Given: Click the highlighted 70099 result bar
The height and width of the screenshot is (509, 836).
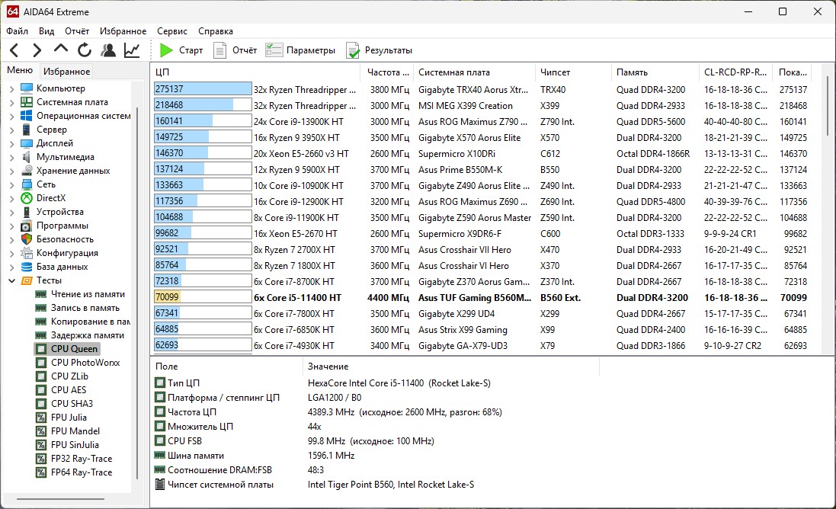Looking at the screenshot, I should click(203, 297).
